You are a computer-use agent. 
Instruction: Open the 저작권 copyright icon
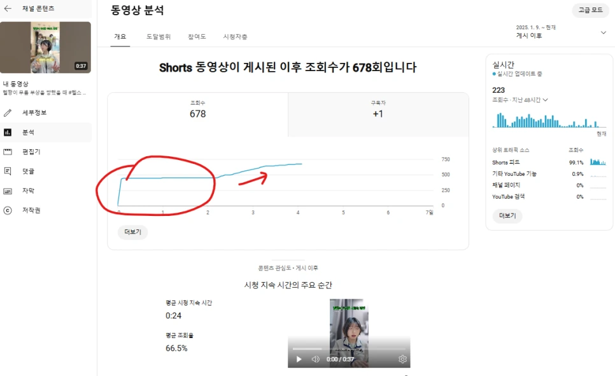pos(8,210)
